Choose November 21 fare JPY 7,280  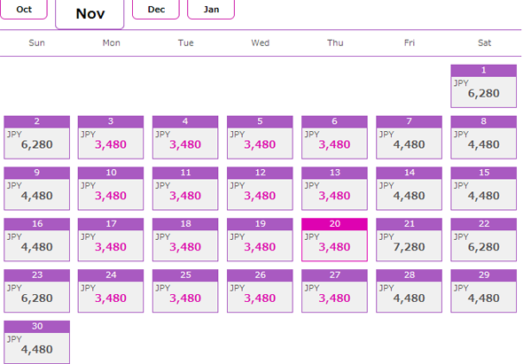409,240
